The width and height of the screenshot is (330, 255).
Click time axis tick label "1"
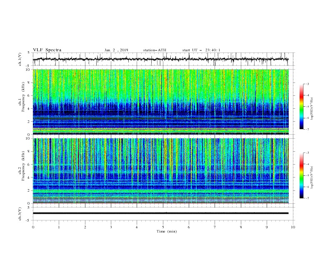[59, 227]
